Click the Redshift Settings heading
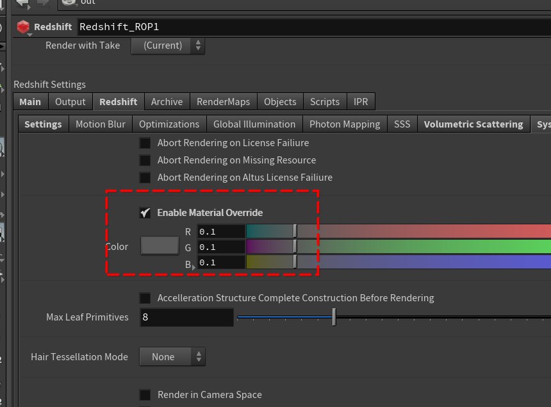Viewport: 551px width, 407px height. 49,85
